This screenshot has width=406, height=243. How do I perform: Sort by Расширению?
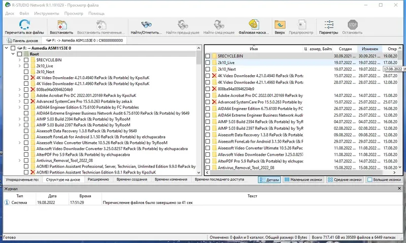(98, 180)
